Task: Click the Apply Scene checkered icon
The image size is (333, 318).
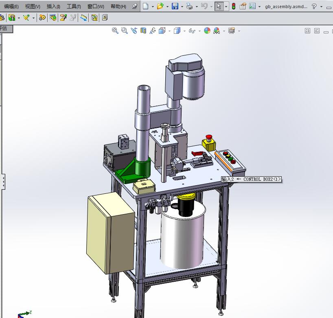Action: tap(216, 31)
